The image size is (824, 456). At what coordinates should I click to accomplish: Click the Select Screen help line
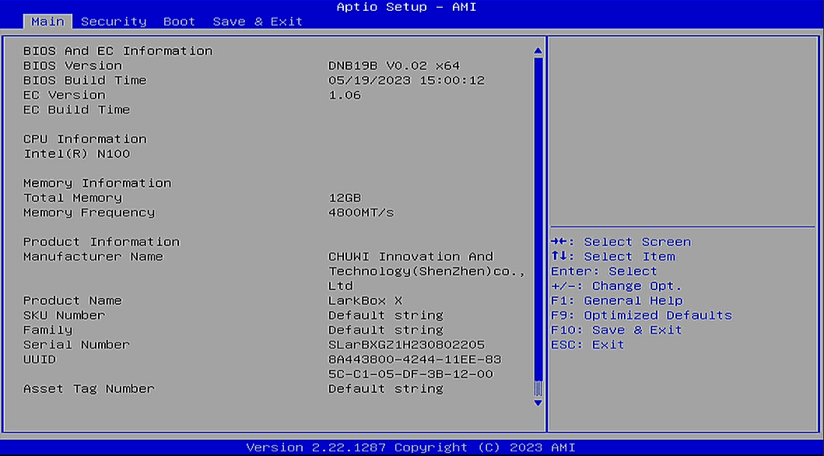coord(621,242)
